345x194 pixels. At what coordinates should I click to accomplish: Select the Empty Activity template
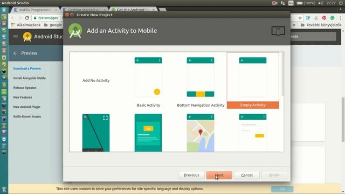253,80
